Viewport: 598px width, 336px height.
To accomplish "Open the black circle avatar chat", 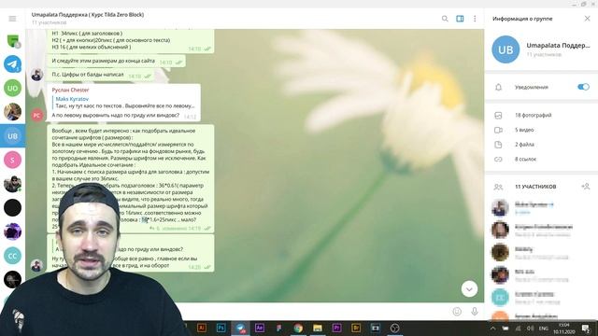I will (12, 207).
